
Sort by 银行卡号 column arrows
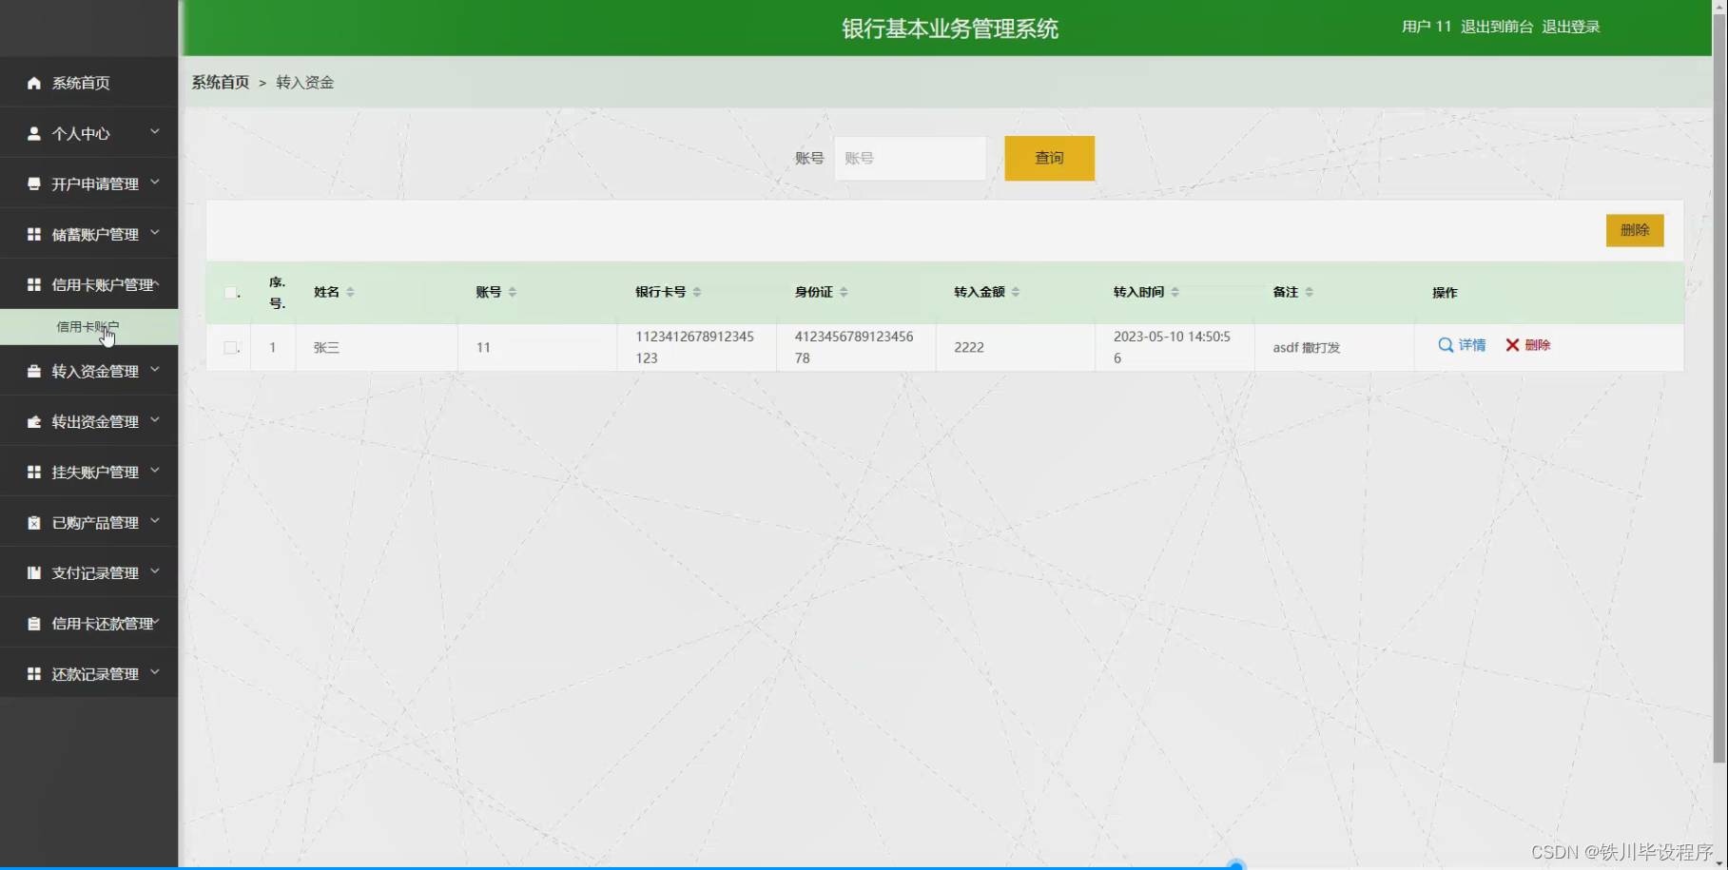[696, 292]
